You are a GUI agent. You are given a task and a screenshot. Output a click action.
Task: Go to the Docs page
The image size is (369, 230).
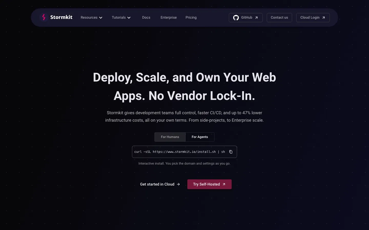pyautogui.click(x=146, y=18)
